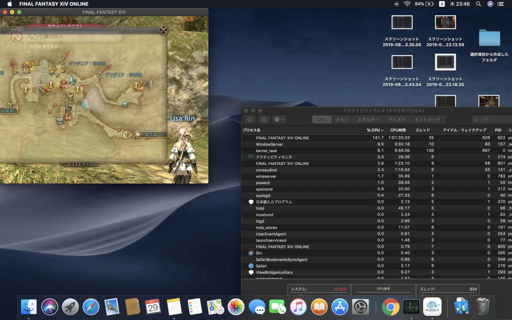
Task: Open Books app in the Dock
Action: tap(319, 307)
